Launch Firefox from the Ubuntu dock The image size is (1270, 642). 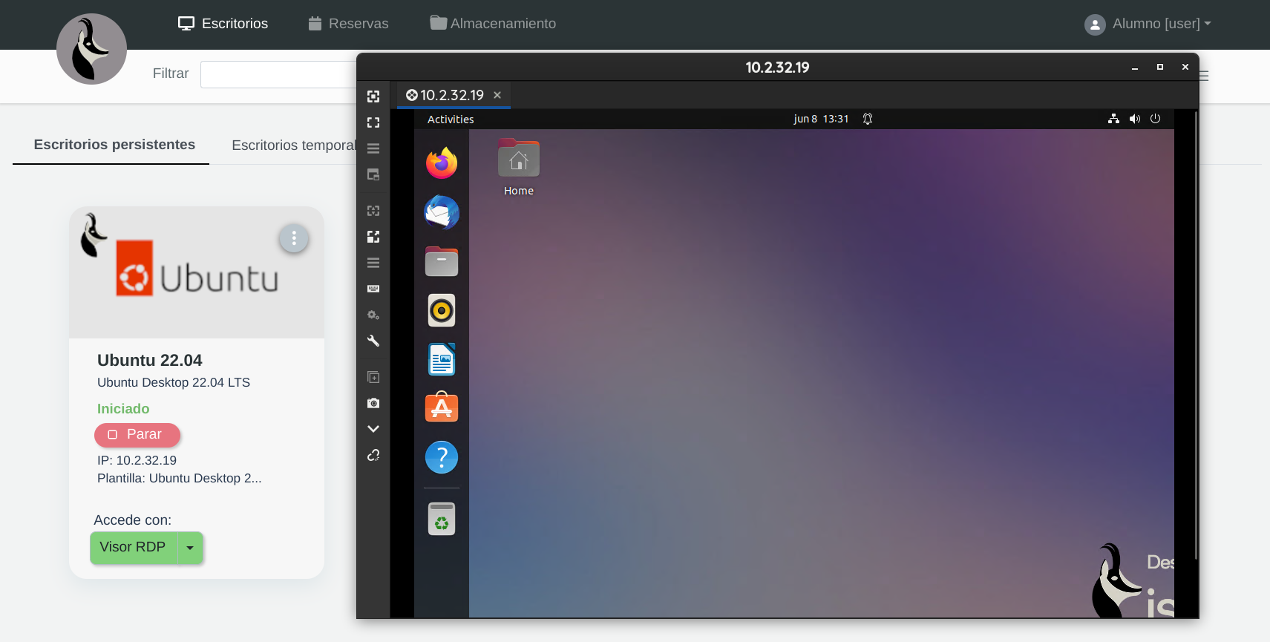(x=442, y=163)
